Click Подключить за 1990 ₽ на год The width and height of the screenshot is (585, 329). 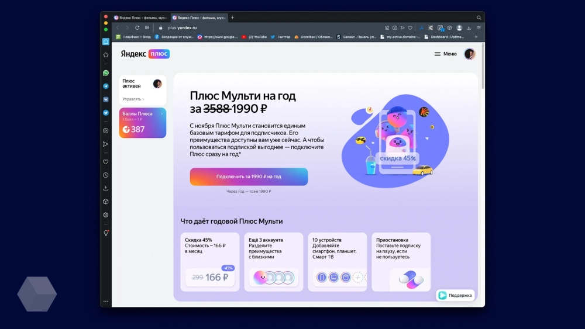249,176
